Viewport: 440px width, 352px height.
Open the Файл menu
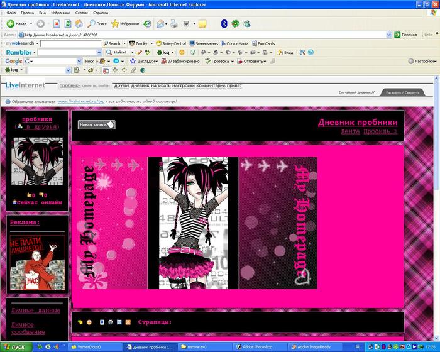coord(11,13)
